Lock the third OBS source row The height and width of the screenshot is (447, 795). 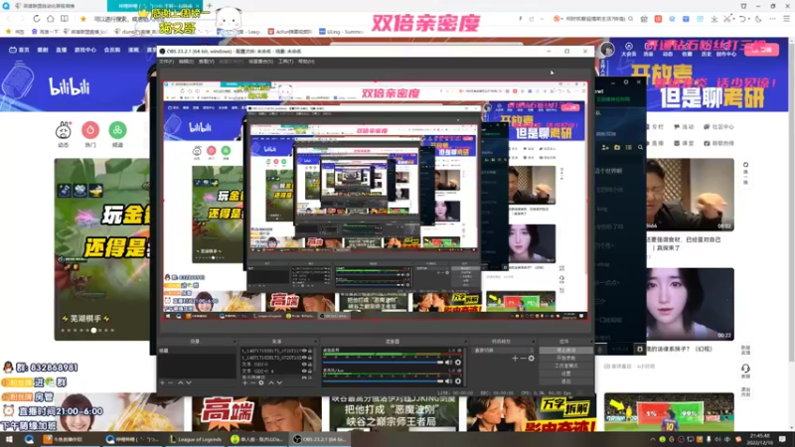[x=310, y=364]
